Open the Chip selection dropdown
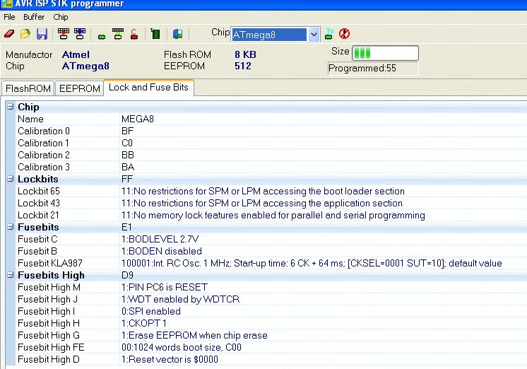Image resolution: width=527 pixels, height=369 pixels. pos(314,35)
